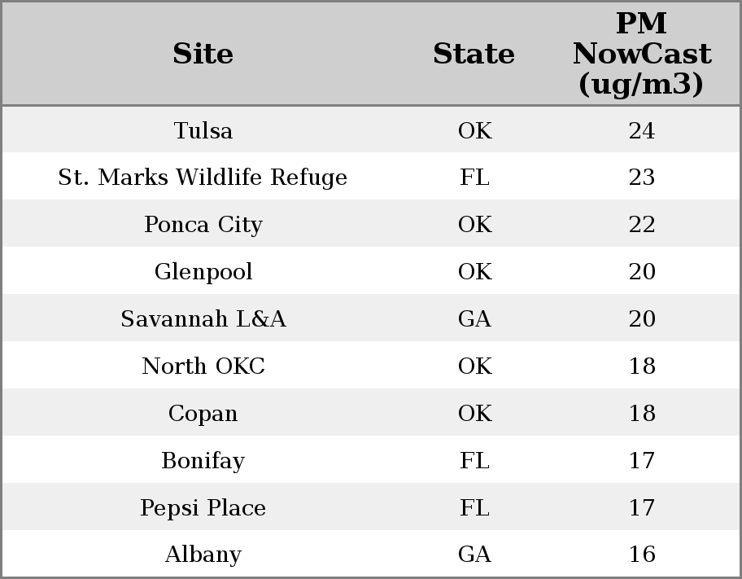Select the PM NowCast column header
This screenshot has width=742, height=579.
point(641,55)
